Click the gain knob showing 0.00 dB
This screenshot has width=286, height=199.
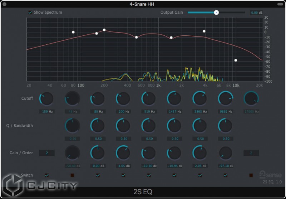[98, 153]
